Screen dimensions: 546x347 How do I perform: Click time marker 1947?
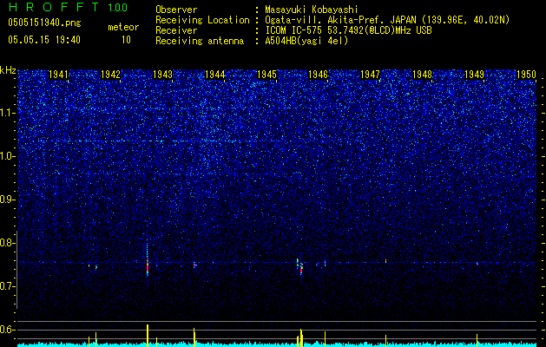click(370, 75)
